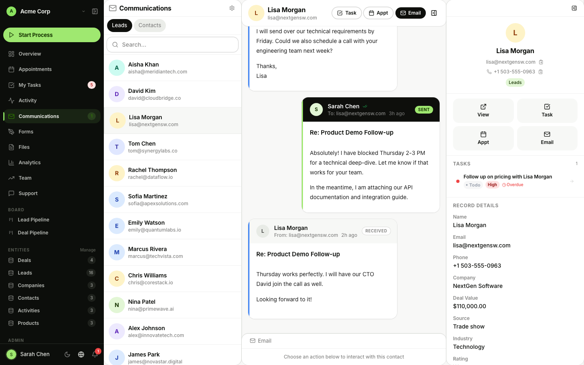Hide the contact details panel icon
The width and height of the screenshot is (584, 365).
tap(574, 8)
